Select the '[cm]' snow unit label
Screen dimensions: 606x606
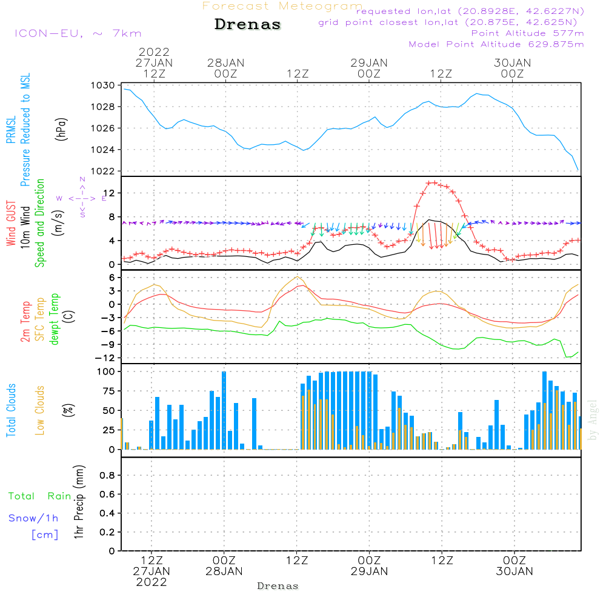(45, 535)
